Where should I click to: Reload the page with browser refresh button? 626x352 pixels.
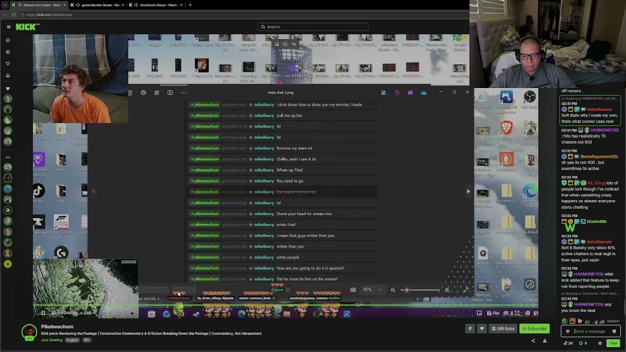(x=14, y=15)
